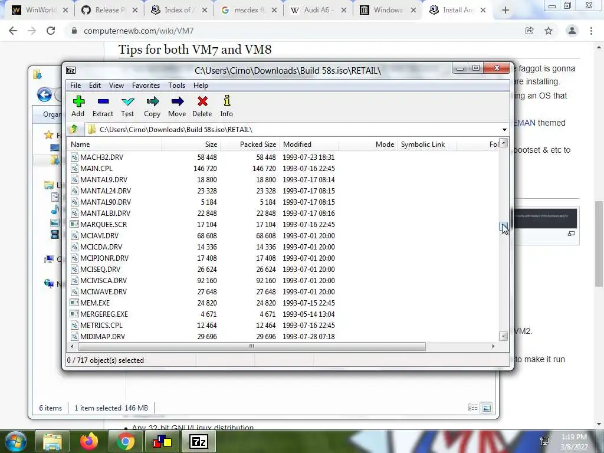Select MCIWAVE.DRV file
Screen dimensions: 604x453
tap(103, 291)
